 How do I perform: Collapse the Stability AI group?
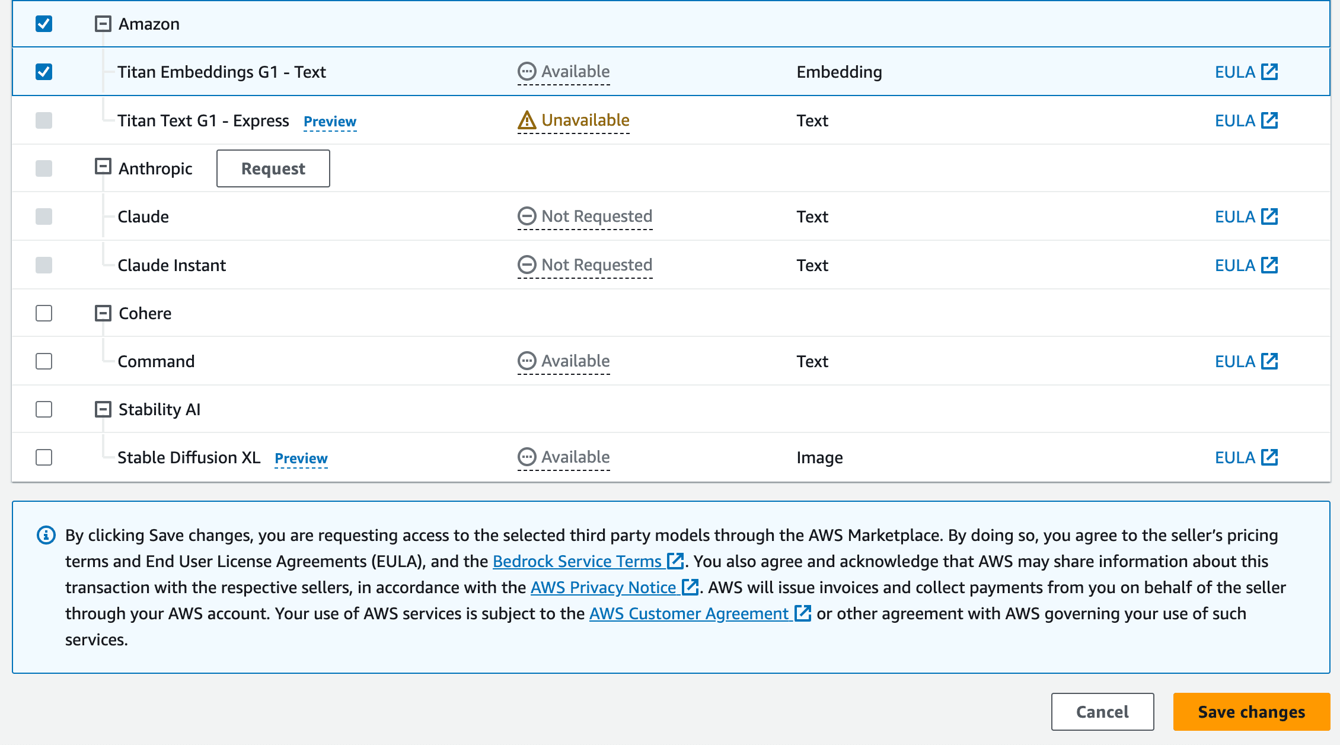pyautogui.click(x=103, y=409)
